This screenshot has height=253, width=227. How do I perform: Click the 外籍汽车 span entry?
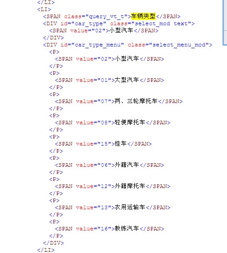[x=110, y=165]
